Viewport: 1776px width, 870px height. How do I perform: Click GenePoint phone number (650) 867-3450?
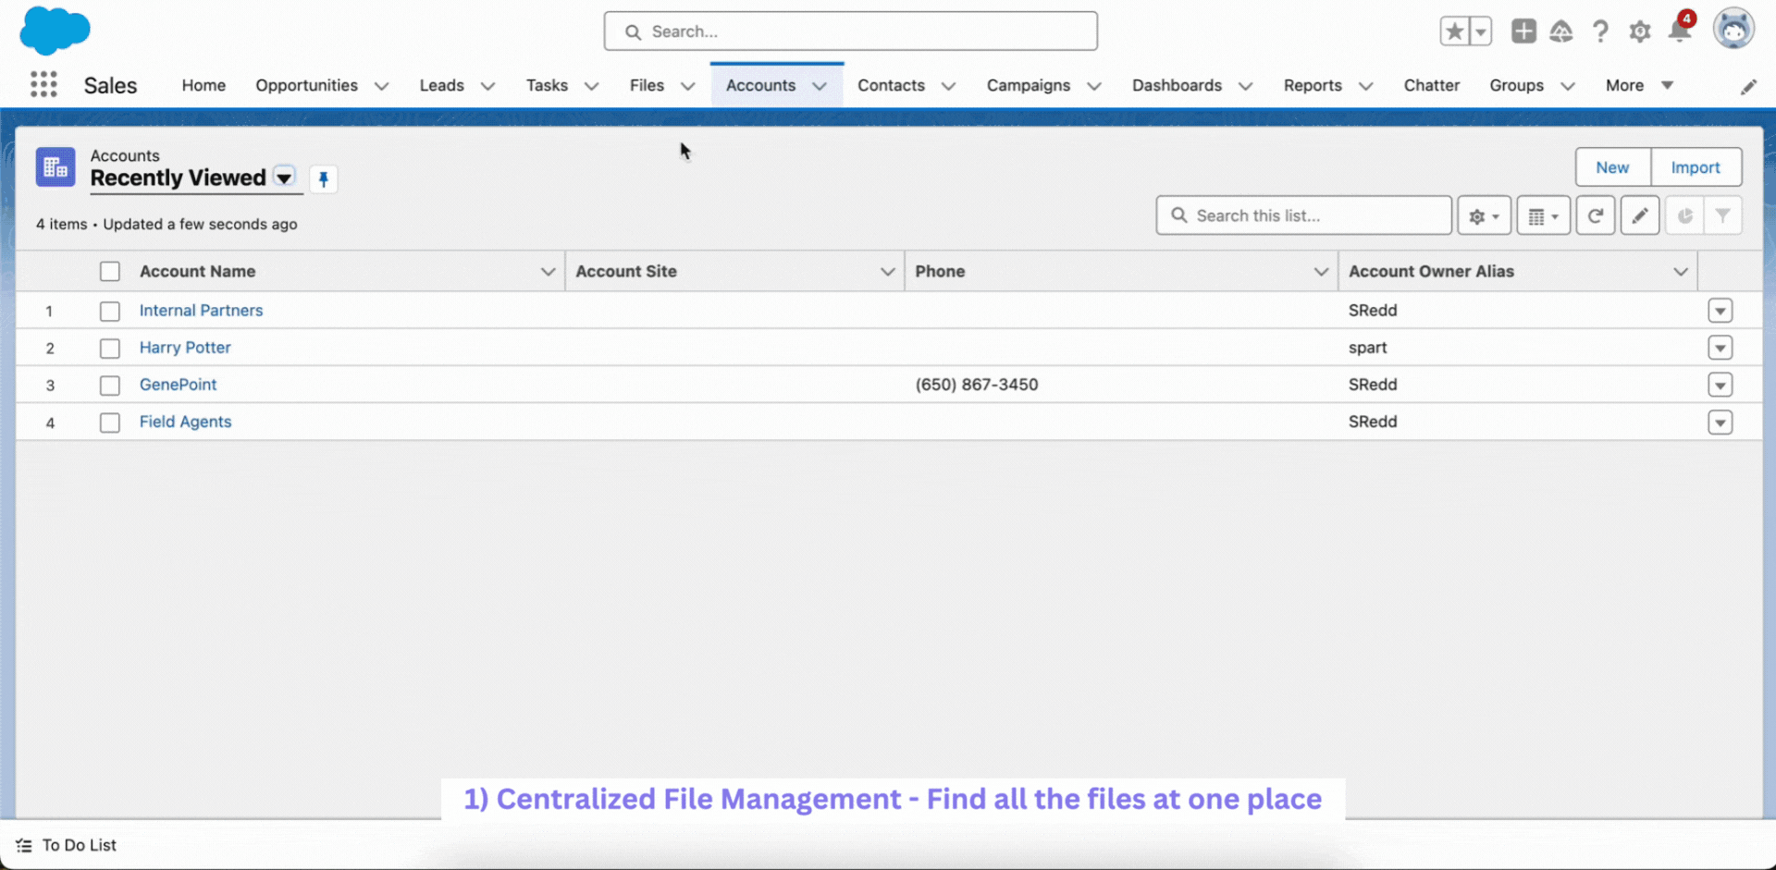point(976,385)
